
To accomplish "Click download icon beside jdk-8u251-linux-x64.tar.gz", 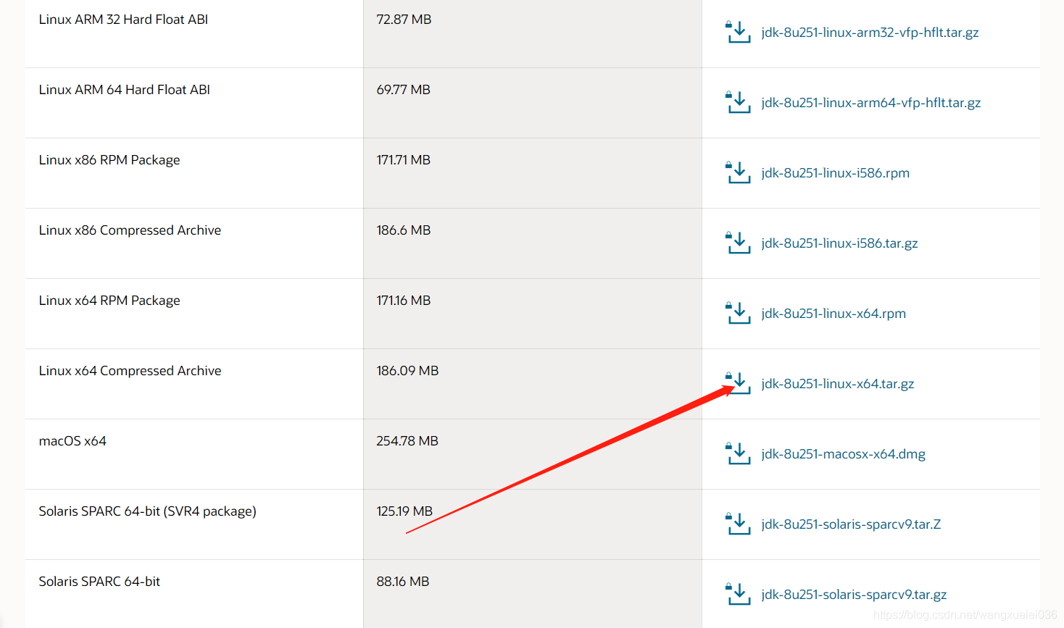I will 738,383.
